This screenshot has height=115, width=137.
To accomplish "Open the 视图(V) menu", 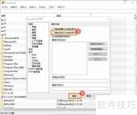I will [23, 7].
